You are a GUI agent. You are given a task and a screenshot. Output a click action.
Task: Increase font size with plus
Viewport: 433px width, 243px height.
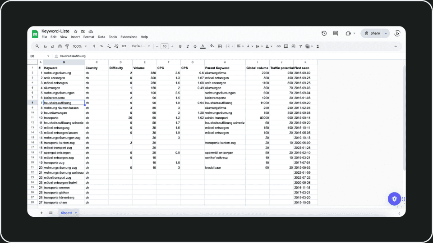click(172, 46)
